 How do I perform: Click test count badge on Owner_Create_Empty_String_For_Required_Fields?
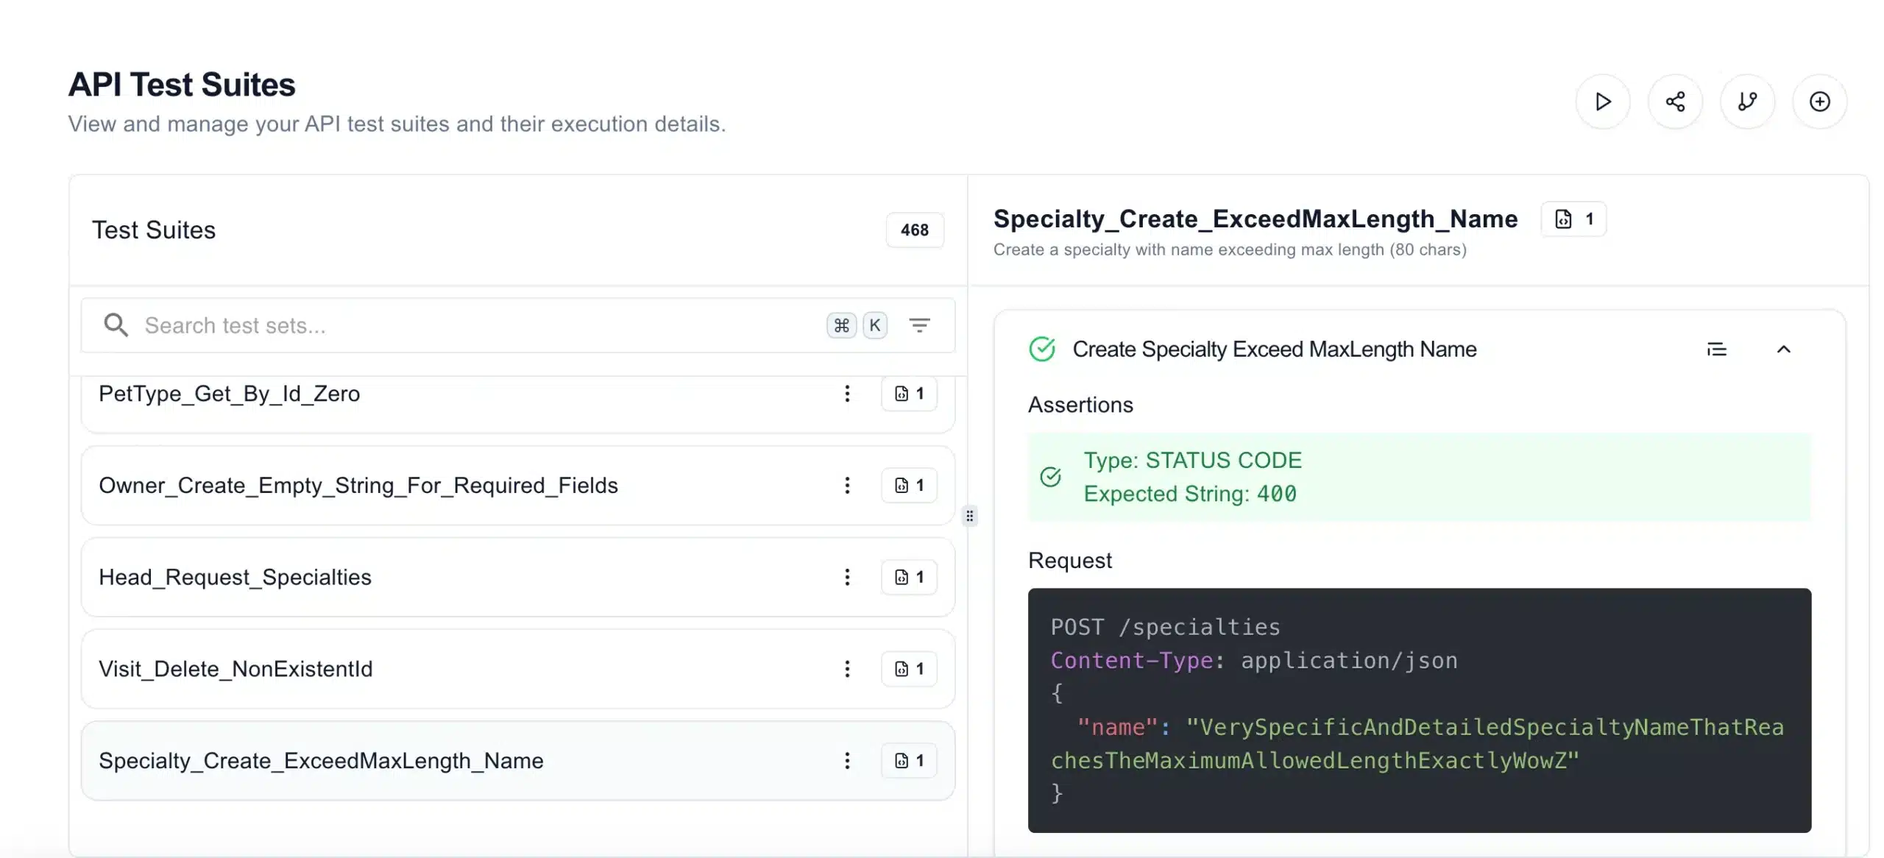(x=909, y=485)
